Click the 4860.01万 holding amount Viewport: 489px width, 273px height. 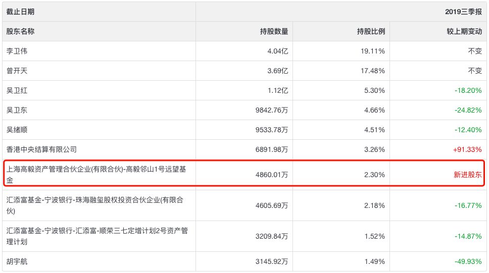[x=272, y=175]
